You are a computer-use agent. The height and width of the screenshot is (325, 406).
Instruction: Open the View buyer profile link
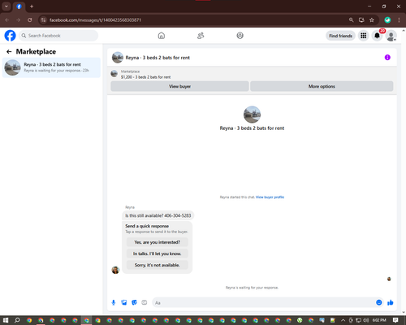270,197
